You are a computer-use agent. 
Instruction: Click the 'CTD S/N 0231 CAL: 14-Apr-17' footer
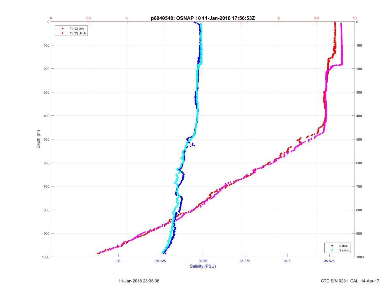[350, 281]
